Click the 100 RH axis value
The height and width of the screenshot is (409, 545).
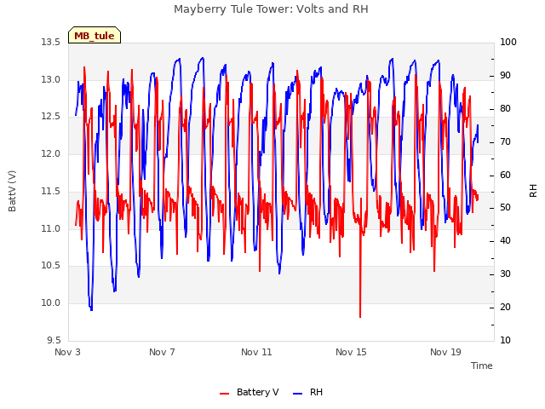click(x=508, y=43)
